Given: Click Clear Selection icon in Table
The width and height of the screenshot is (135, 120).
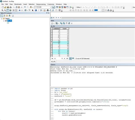Looking at the screenshot, I should tap(67, 23).
